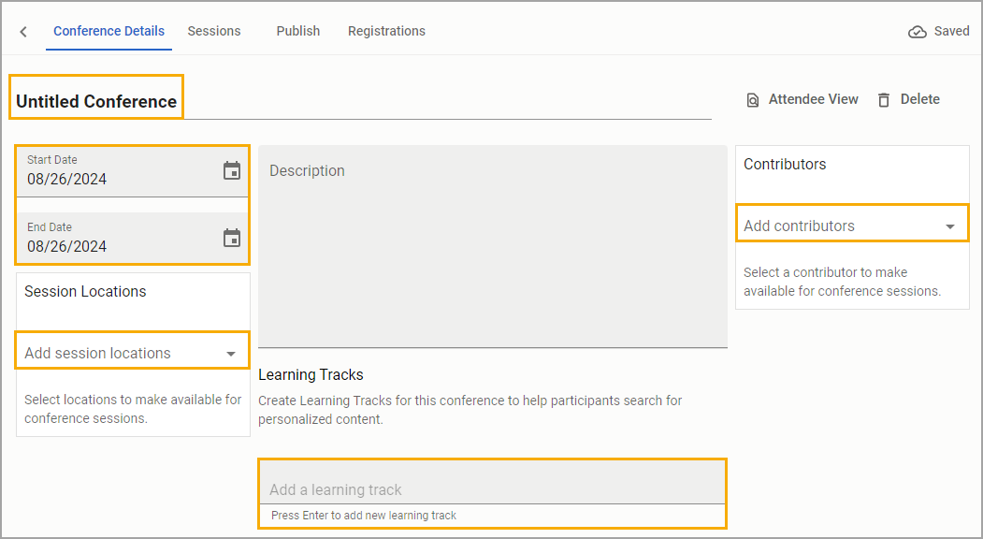Image resolution: width=983 pixels, height=539 pixels.
Task: Click the Attendee View preview icon
Action: (x=752, y=100)
